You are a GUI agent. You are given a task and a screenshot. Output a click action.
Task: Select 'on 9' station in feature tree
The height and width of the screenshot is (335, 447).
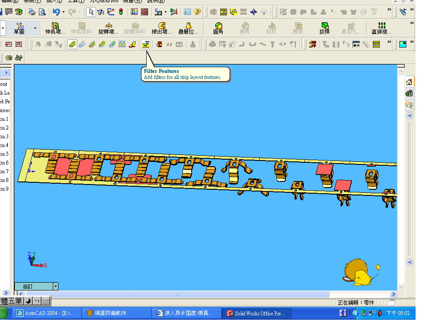[x=4, y=189]
